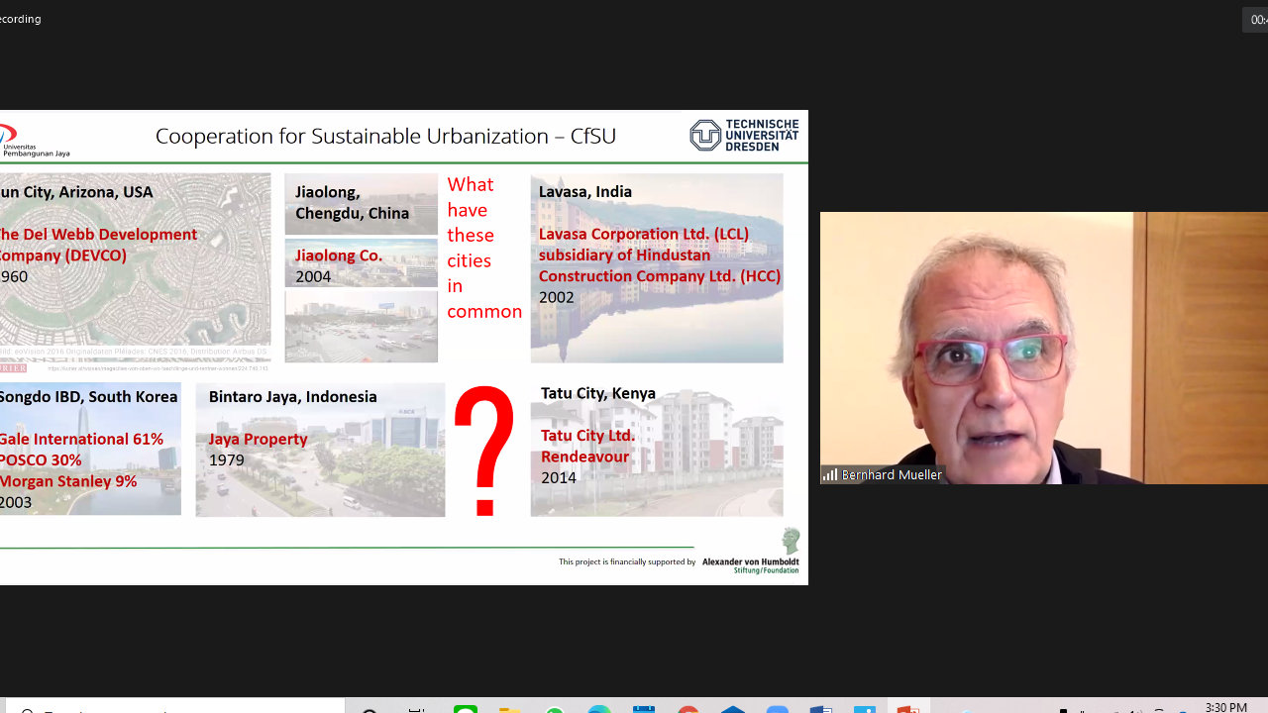
Task: Click the big red question mark on slide
Action: tap(484, 452)
